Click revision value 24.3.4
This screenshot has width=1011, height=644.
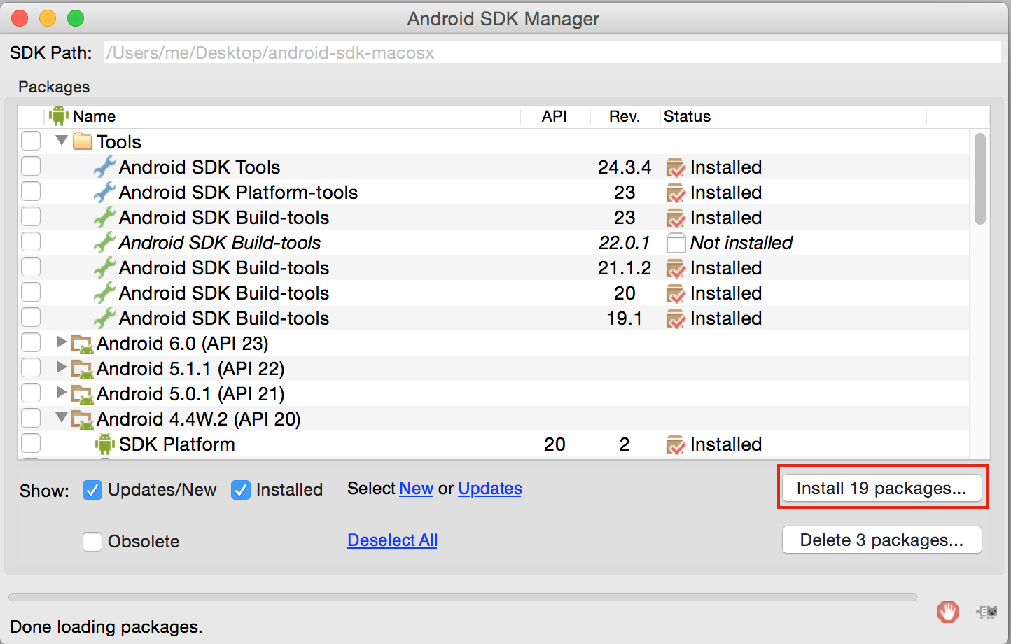pos(625,167)
